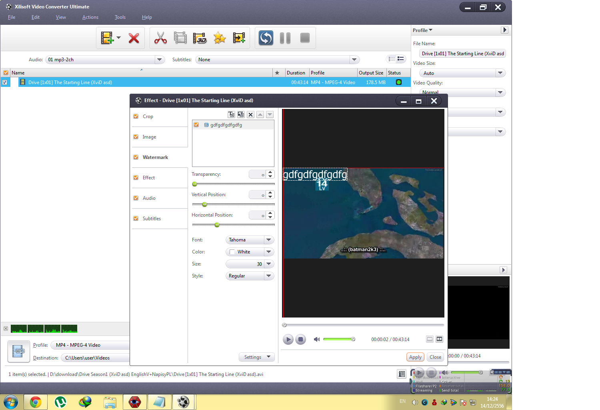The width and height of the screenshot is (600, 410).
Task: Click the scissors Clip tool icon
Action: (160, 38)
